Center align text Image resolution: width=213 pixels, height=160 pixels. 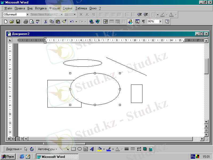point(107,15)
